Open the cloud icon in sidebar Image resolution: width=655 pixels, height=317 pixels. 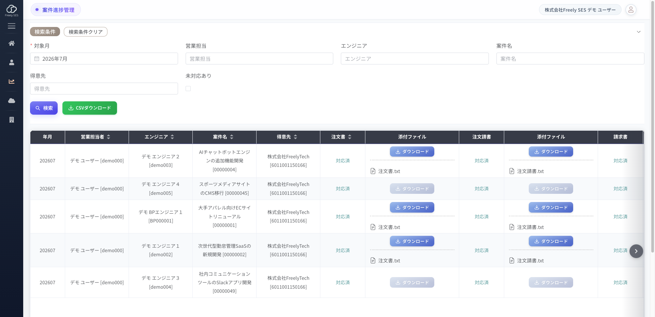click(12, 101)
